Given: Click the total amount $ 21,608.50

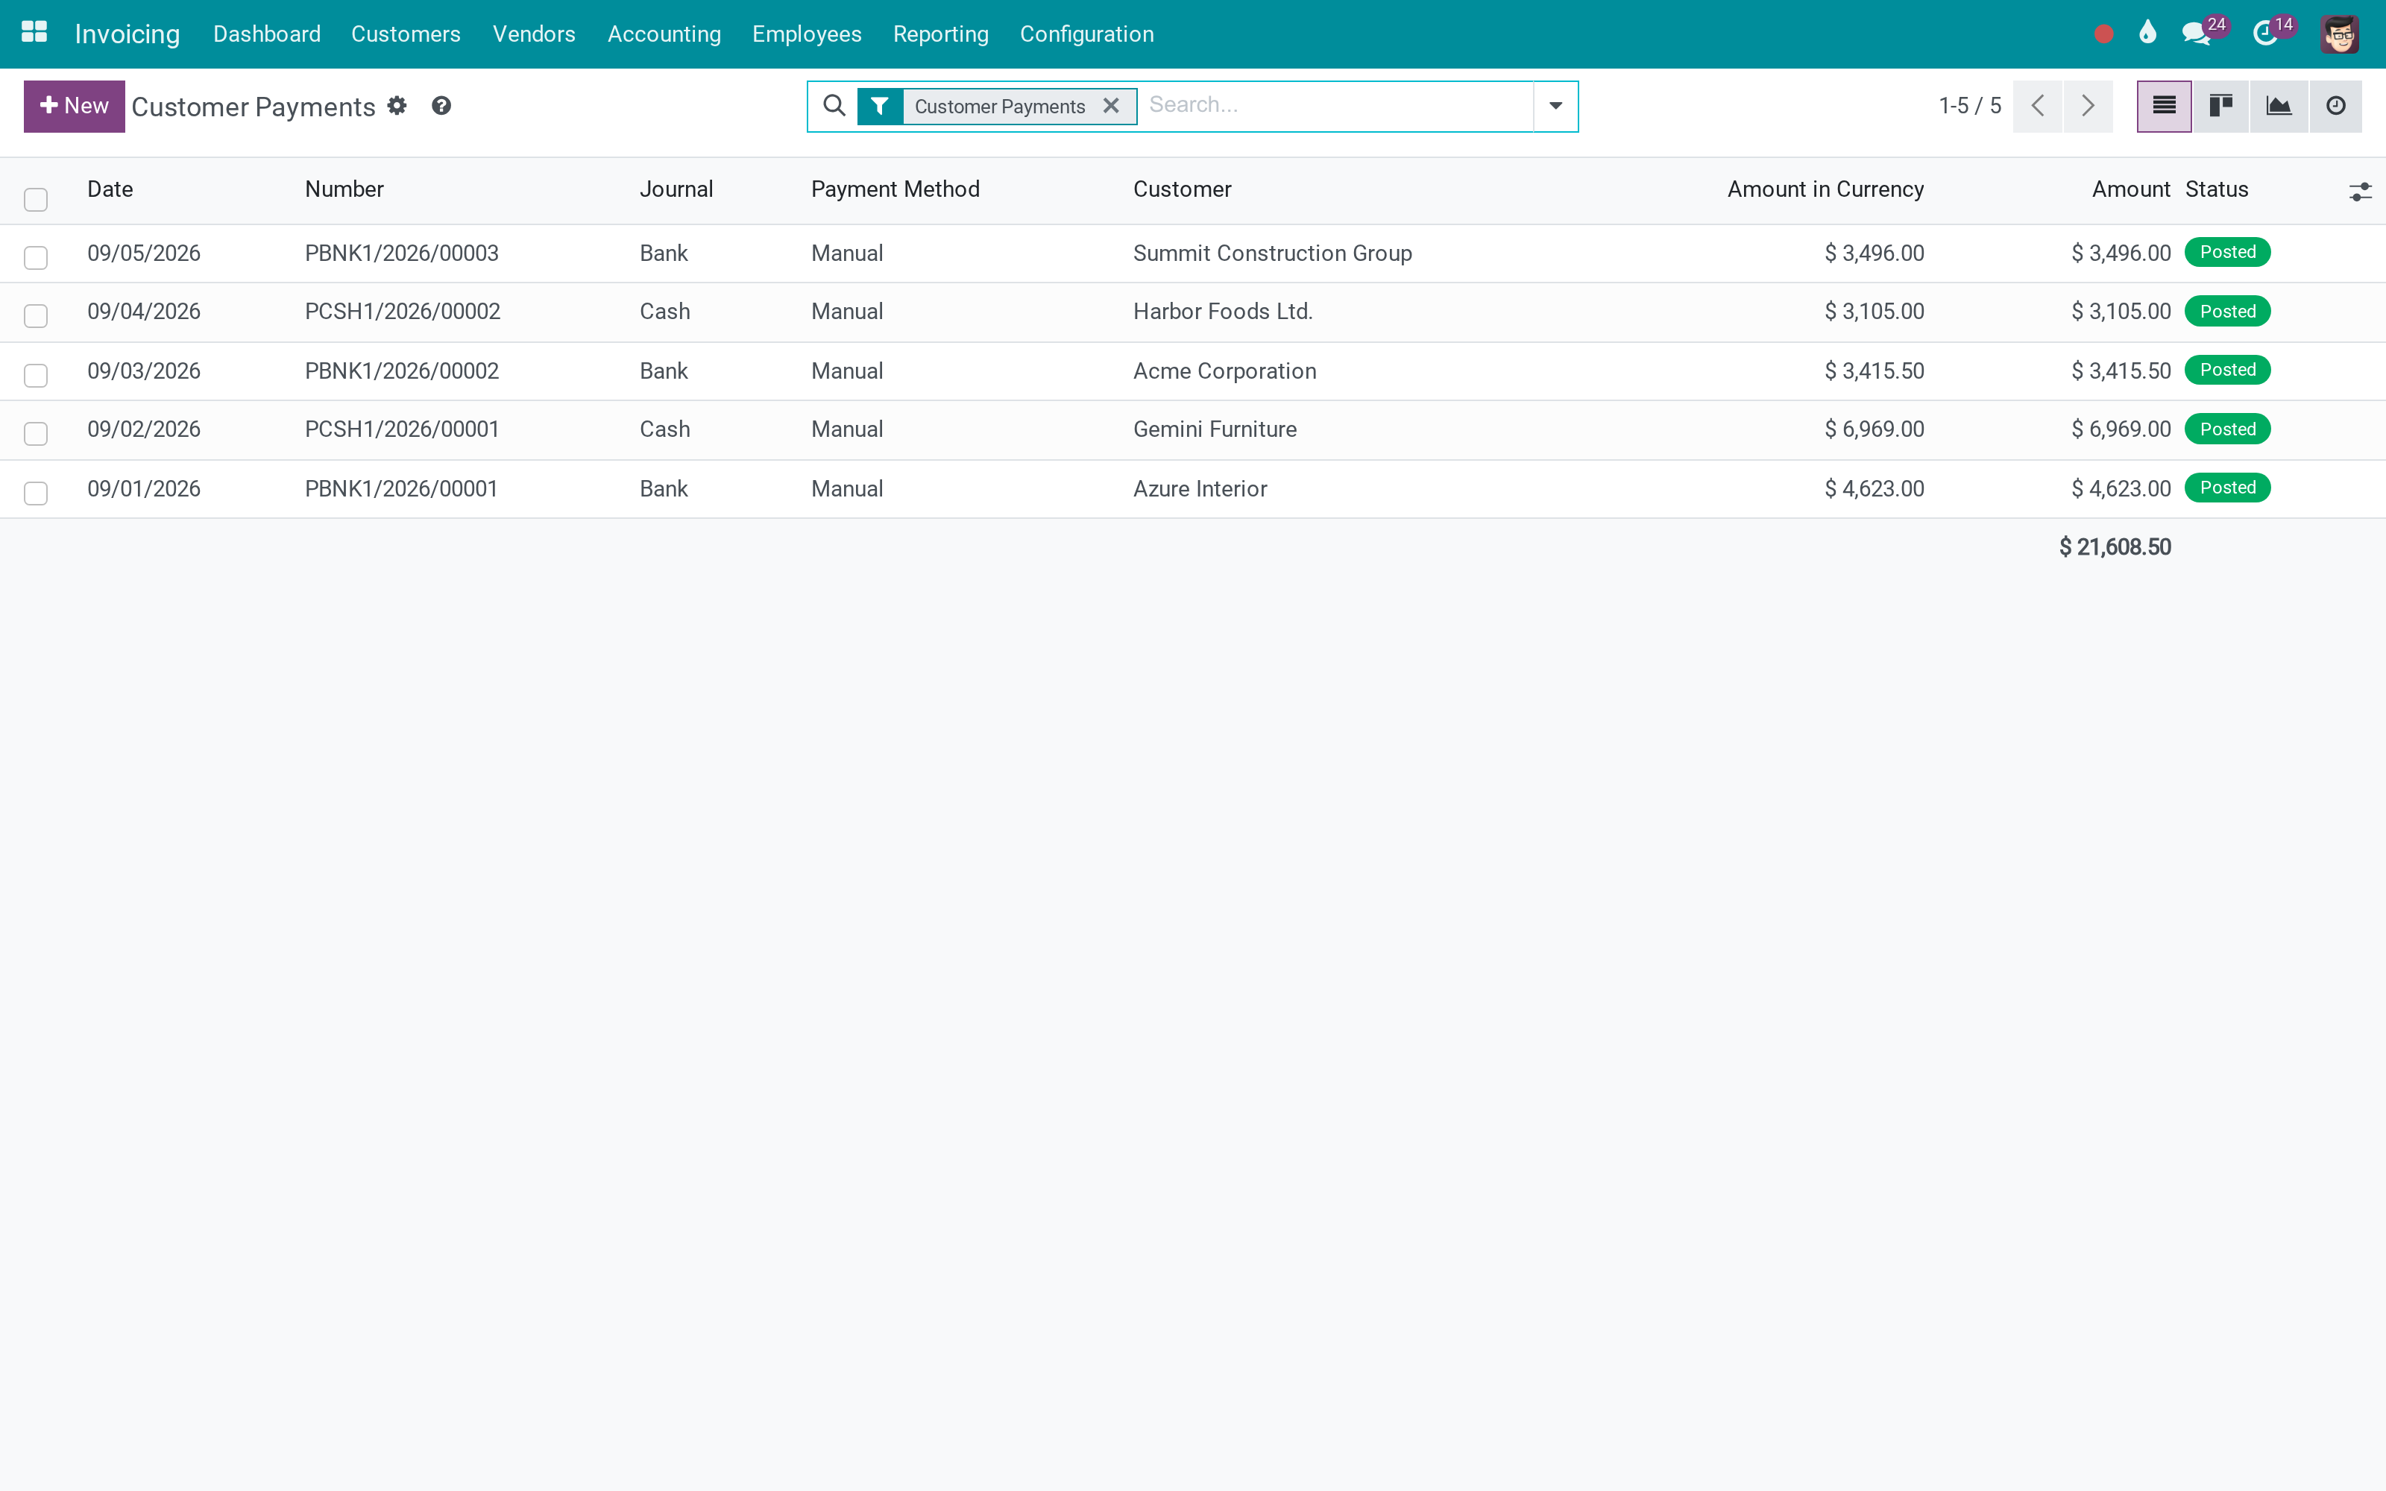Looking at the screenshot, I should coord(2115,547).
